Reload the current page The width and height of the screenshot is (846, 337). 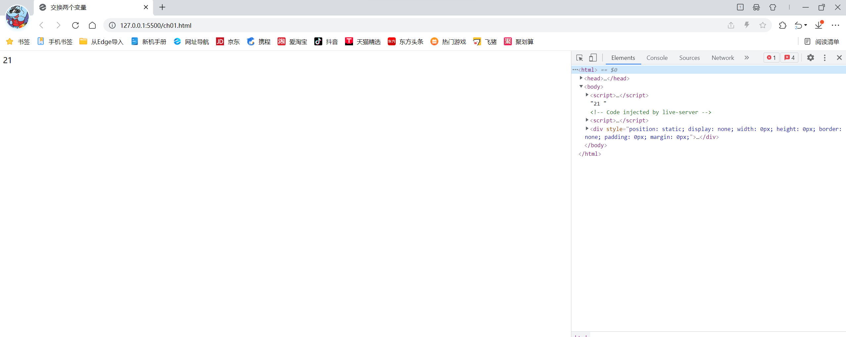pyautogui.click(x=75, y=25)
